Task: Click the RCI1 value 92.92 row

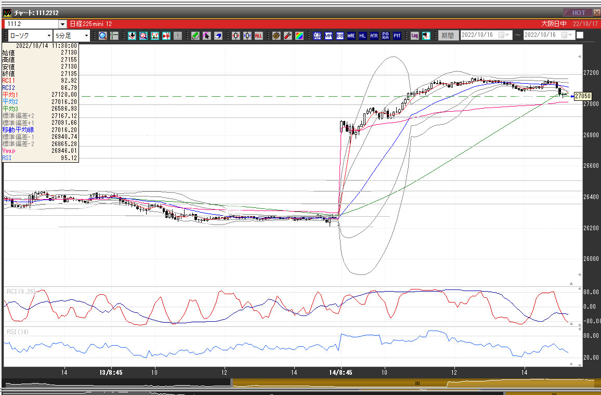Action: [40, 81]
